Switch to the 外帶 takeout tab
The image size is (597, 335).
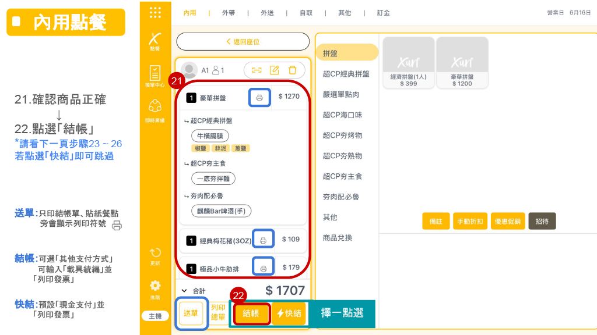click(229, 13)
